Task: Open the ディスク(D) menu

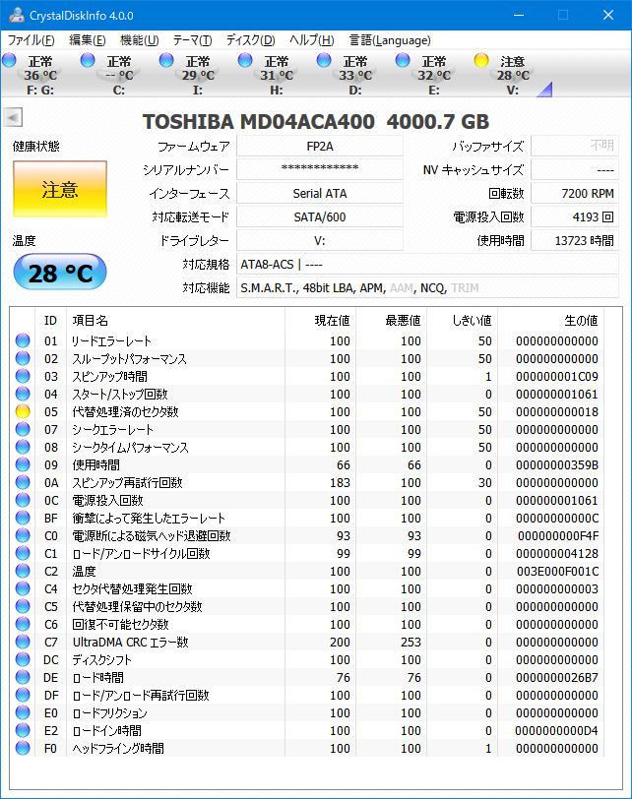Action: [250, 40]
